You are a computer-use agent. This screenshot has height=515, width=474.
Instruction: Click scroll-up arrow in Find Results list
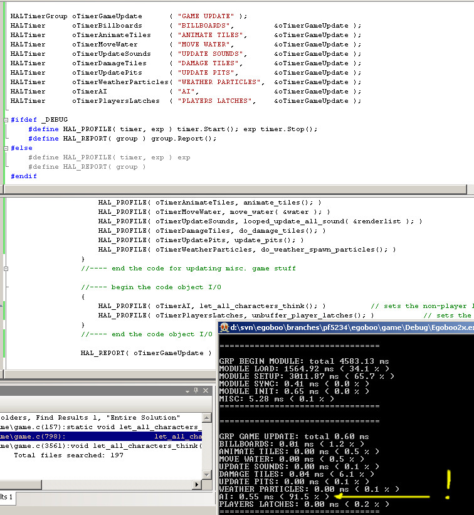pyautogui.click(x=207, y=418)
